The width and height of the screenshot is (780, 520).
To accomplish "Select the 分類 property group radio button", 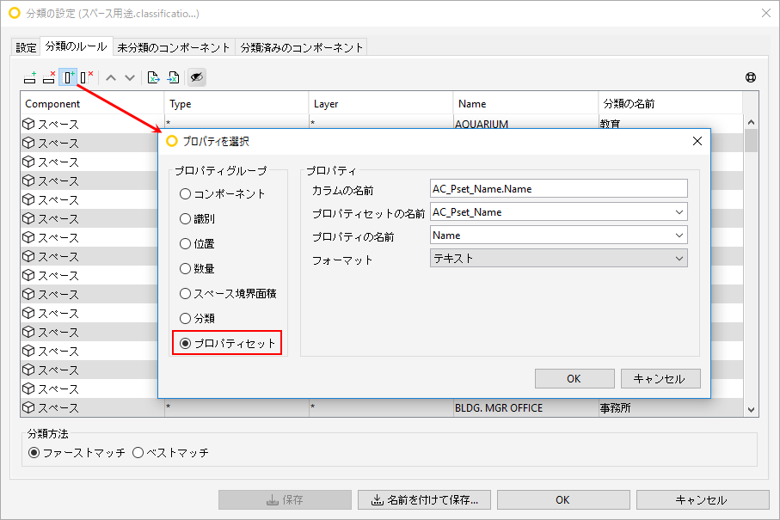I will tap(185, 318).
